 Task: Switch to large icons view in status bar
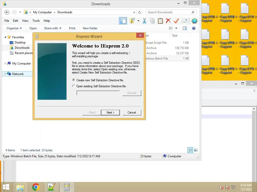click(196, 150)
